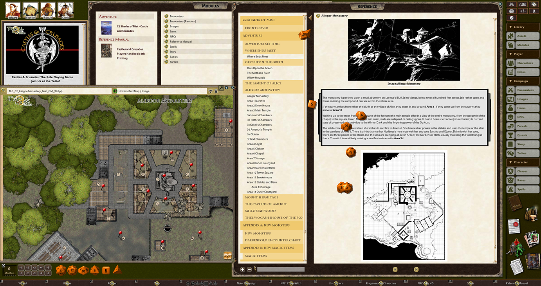Screen dimensions: 541x286
Task: Collapse the Adventure chapter in index
Action: coord(272,36)
